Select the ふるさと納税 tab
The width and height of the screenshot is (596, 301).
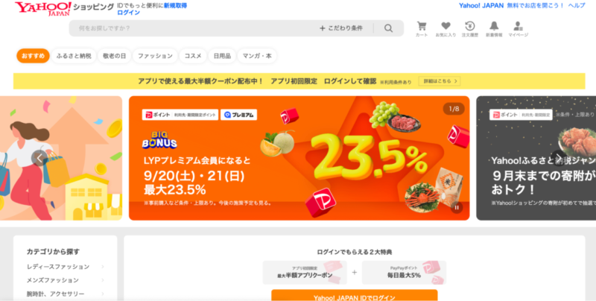click(x=74, y=56)
